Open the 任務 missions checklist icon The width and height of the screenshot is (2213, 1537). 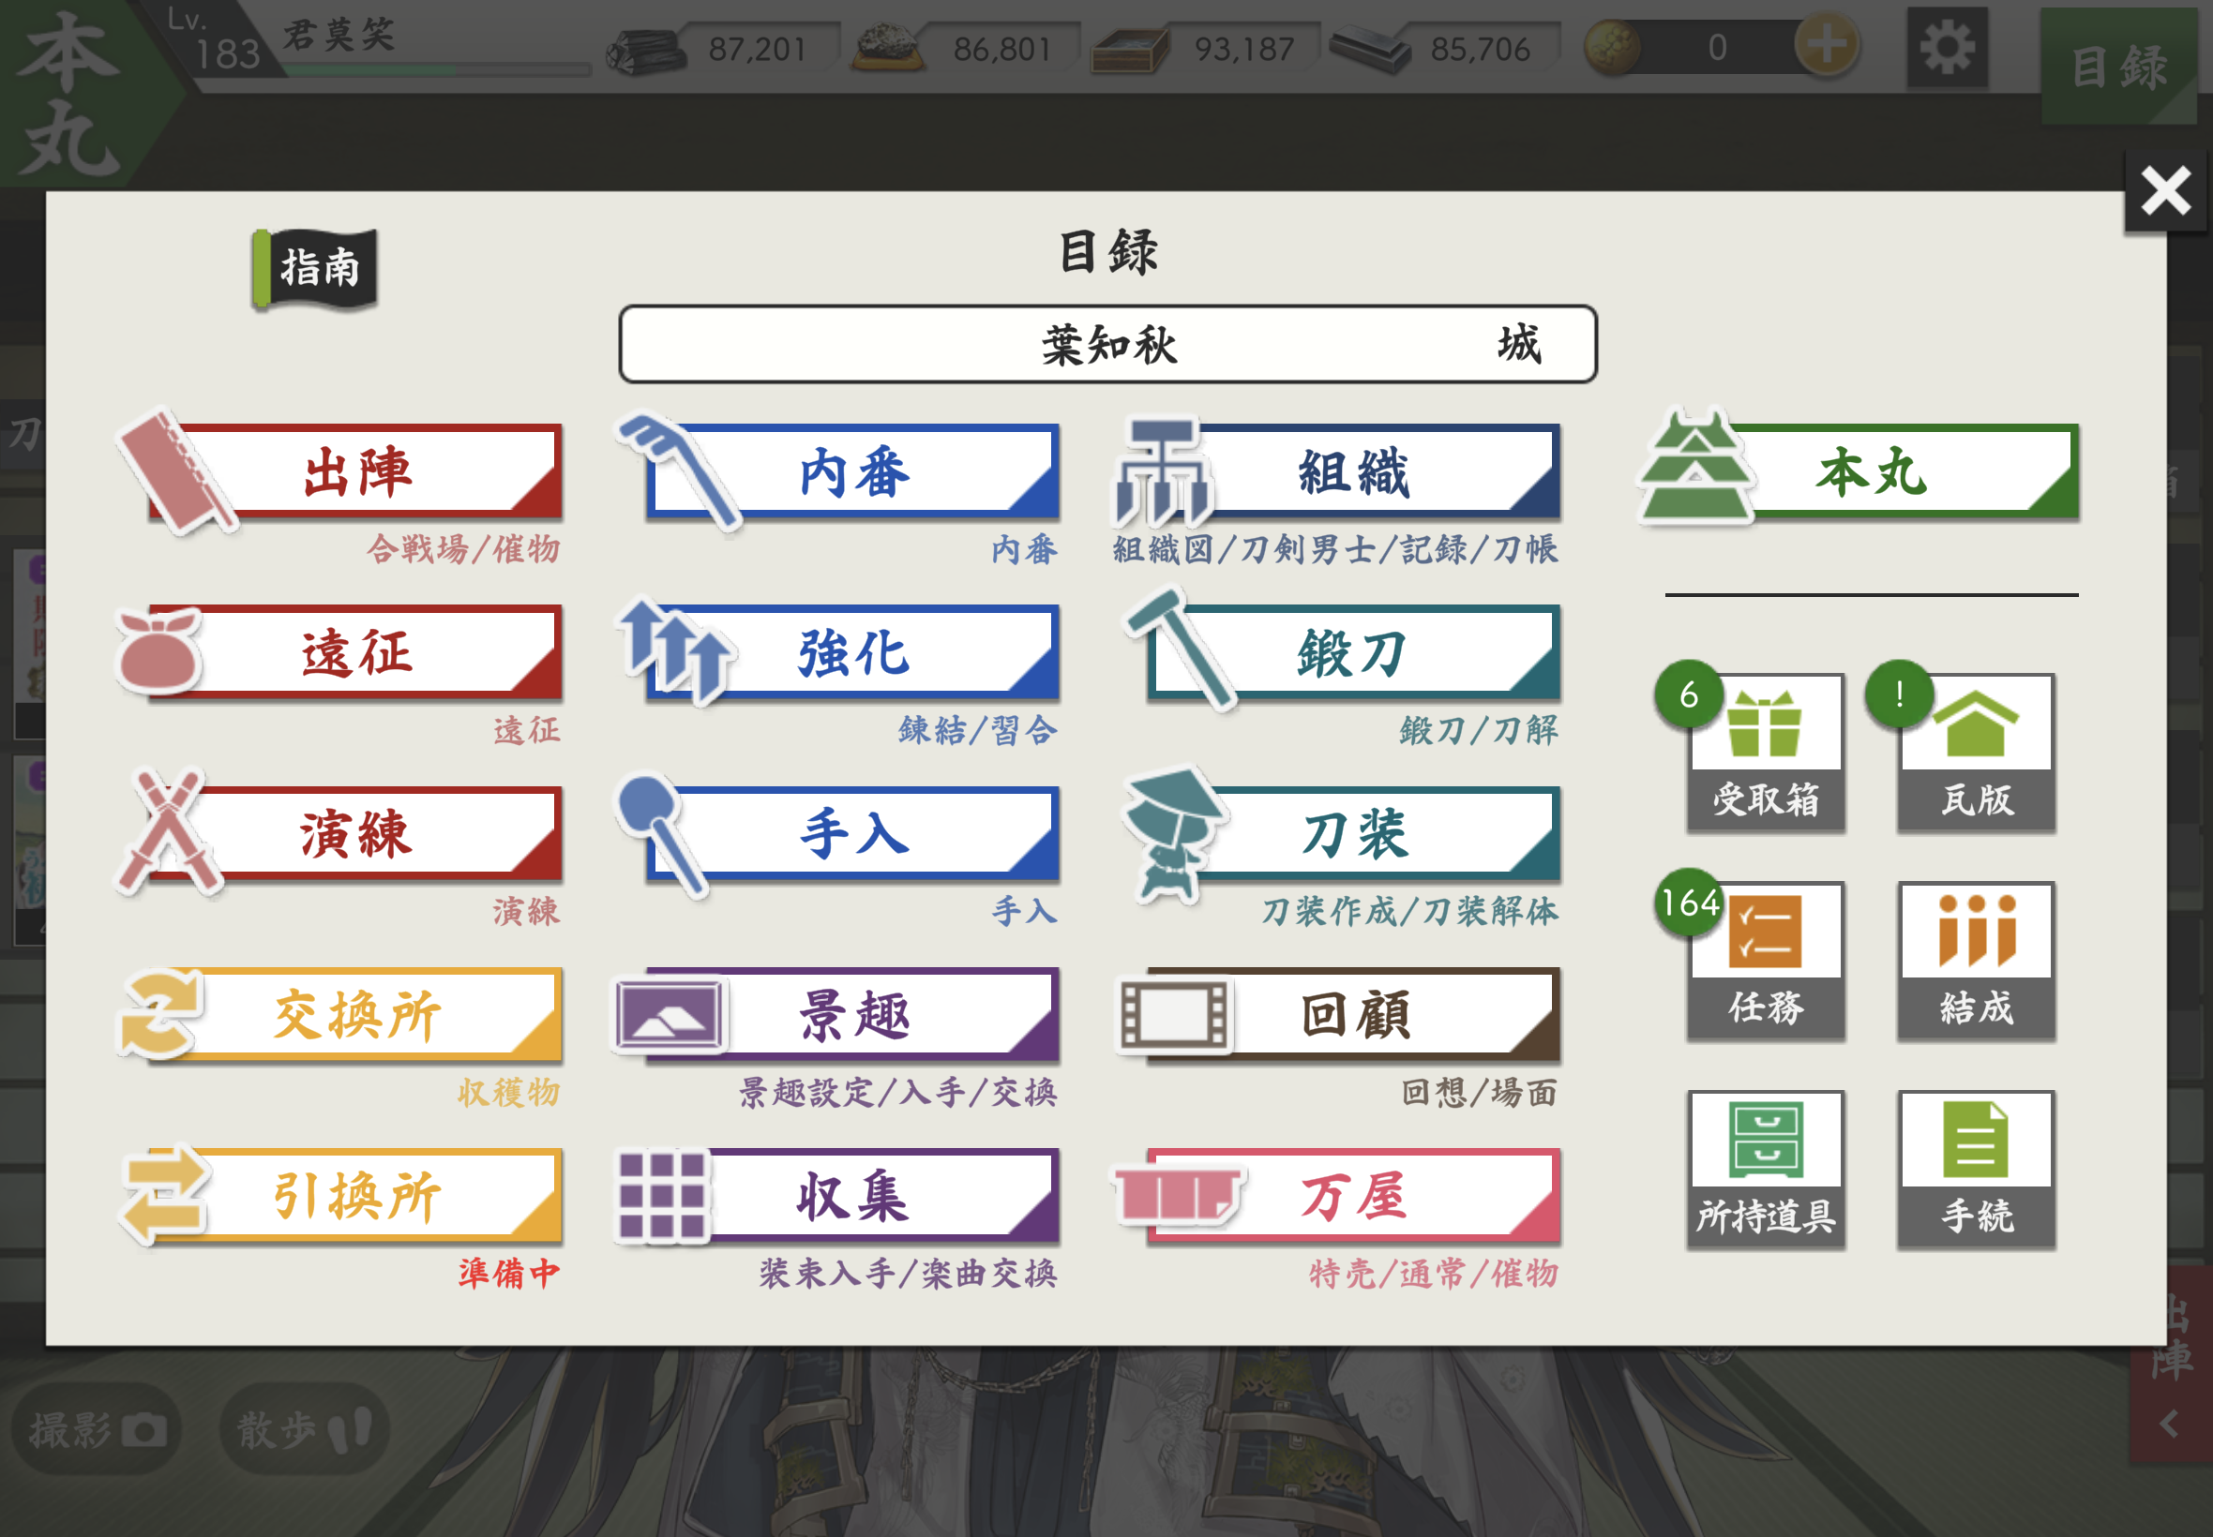click(1765, 960)
